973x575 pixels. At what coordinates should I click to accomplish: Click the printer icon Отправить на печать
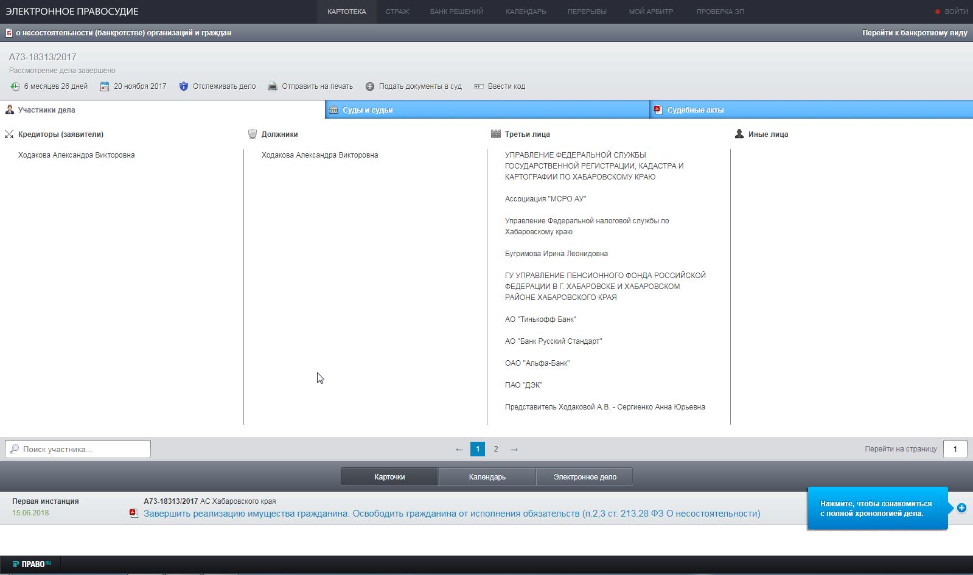(273, 86)
